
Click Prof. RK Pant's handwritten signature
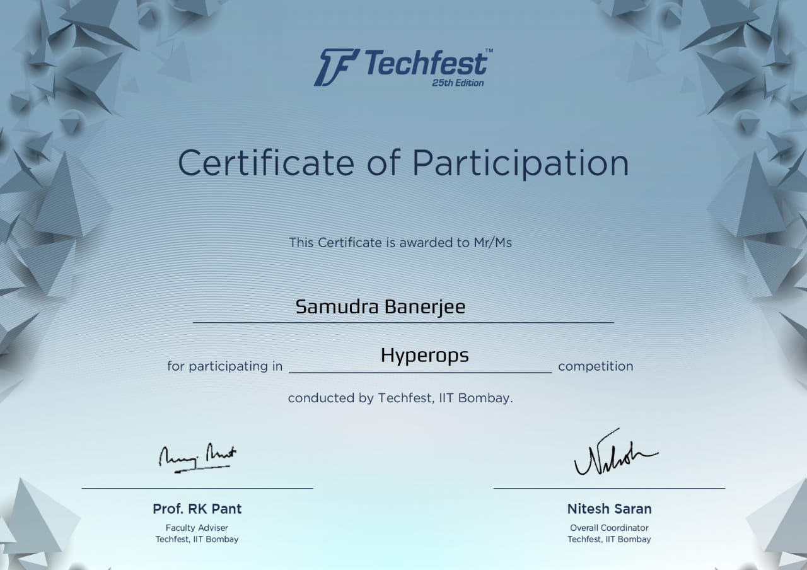[x=197, y=457]
